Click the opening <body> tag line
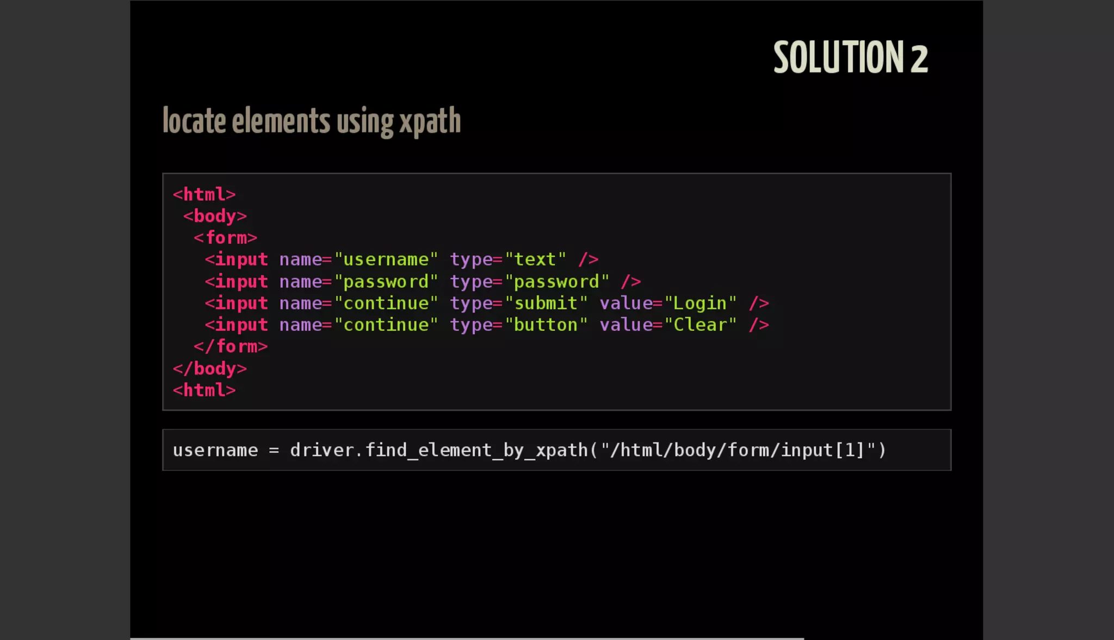This screenshot has width=1114, height=640. (x=215, y=216)
